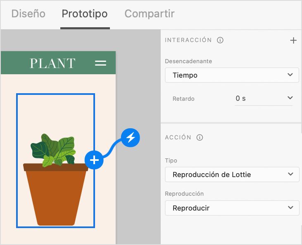Open the Reproducción dropdown showing Reproducir

pyautogui.click(x=232, y=208)
